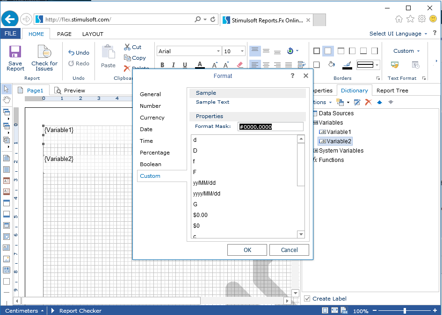Click the edit item icon in Dictionary toolbar

[357, 102]
